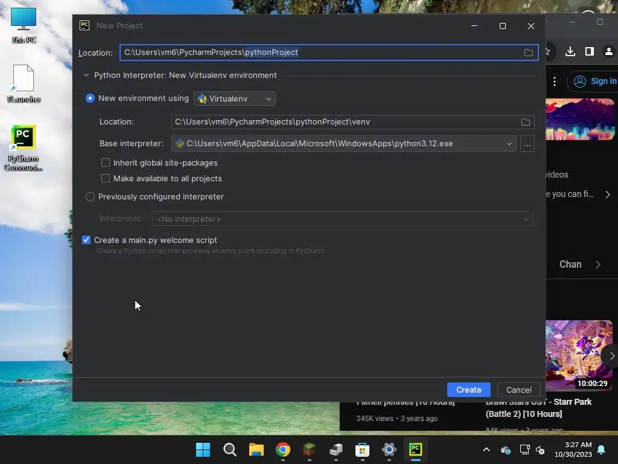The height and width of the screenshot is (464, 618).
Task: Click next arrow on YouTube video carousel
Action: coord(611,356)
